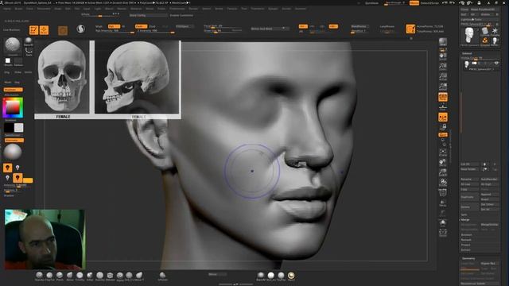Select the ClayTubes brush in bottom shelf
The image size is (509, 286).
pyautogui.click(x=49, y=276)
